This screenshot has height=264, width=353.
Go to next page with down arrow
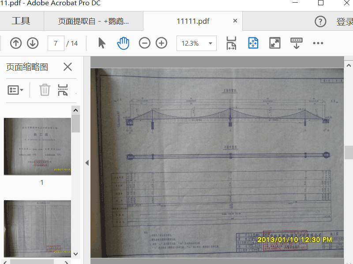33,43
